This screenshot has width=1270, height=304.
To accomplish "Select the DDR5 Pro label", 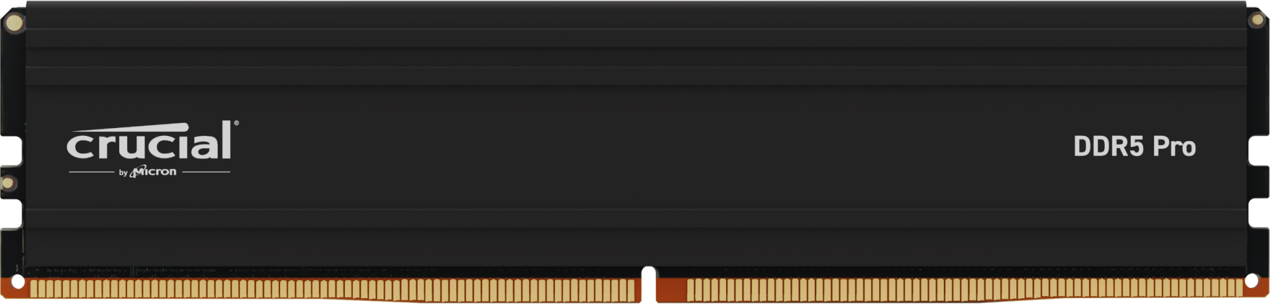I will coord(1135,147).
